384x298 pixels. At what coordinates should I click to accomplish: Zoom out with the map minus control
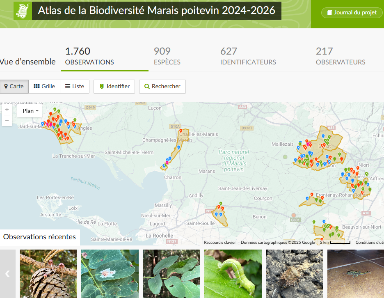coord(7,121)
